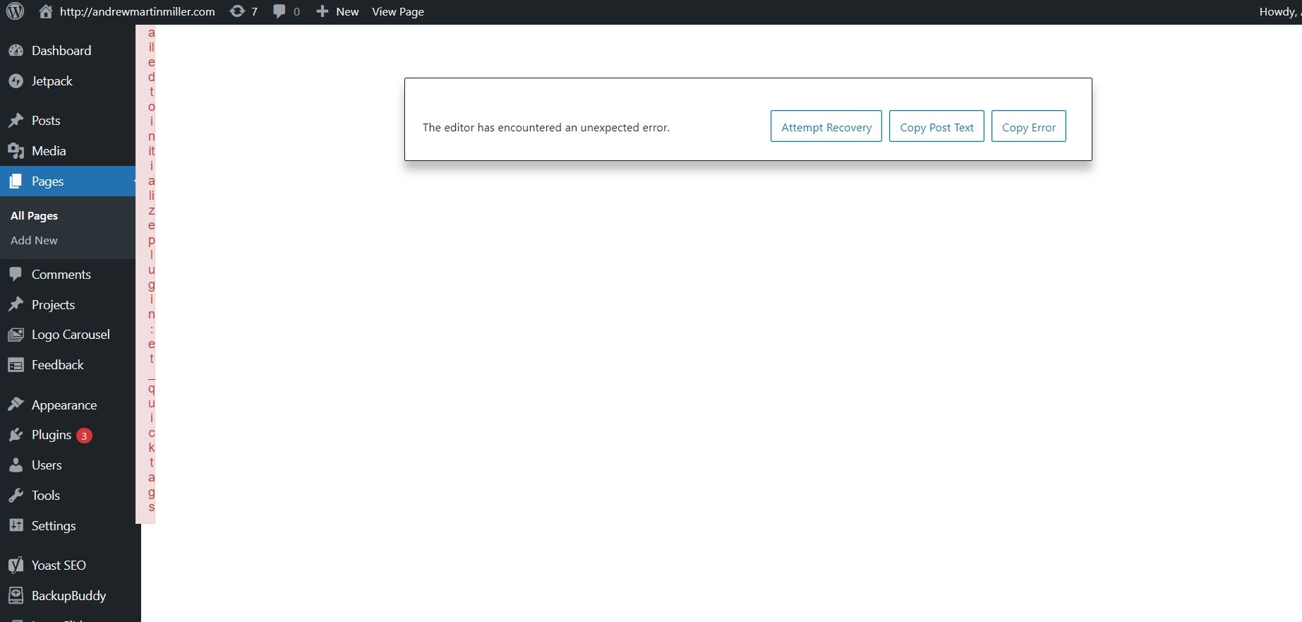This screenshot has height=622, width=1302.
Task: Click the View Page link
Action: tap(398, 11)
